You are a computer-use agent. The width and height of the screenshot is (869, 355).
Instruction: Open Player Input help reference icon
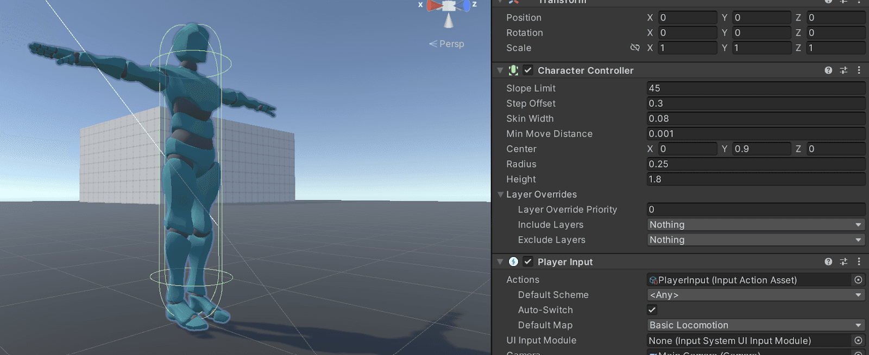pyautogui.click(x=828, y=262)
